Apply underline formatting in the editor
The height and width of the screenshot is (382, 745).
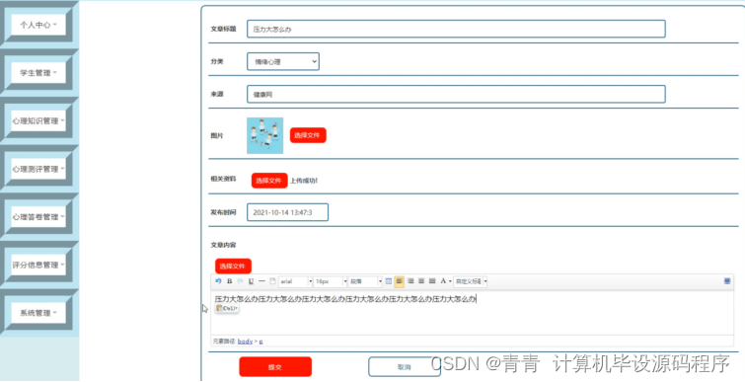[251, 281]
